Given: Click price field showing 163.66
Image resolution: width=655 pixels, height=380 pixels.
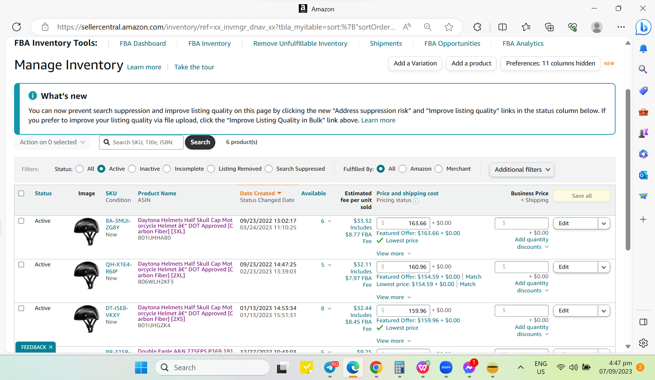Looking at the screenshot, I should [403, 223].
